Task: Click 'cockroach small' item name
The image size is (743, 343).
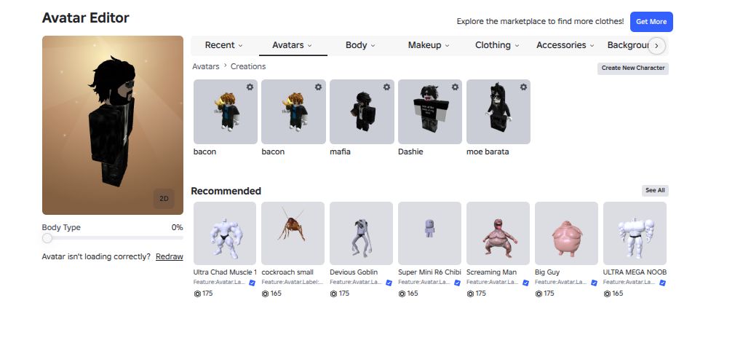Action: point(287,272)
